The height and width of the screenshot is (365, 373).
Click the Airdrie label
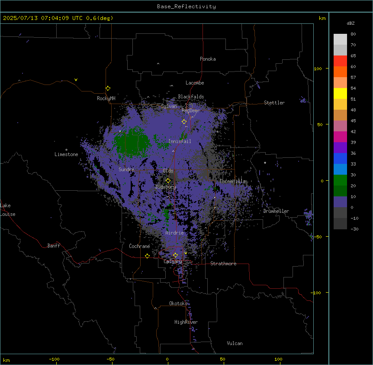(175, 233)
